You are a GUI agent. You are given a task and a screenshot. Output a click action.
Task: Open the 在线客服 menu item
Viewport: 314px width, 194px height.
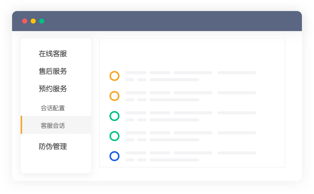click(53, 54)
